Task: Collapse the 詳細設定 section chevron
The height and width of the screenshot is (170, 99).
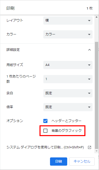Action: (89, 50)
